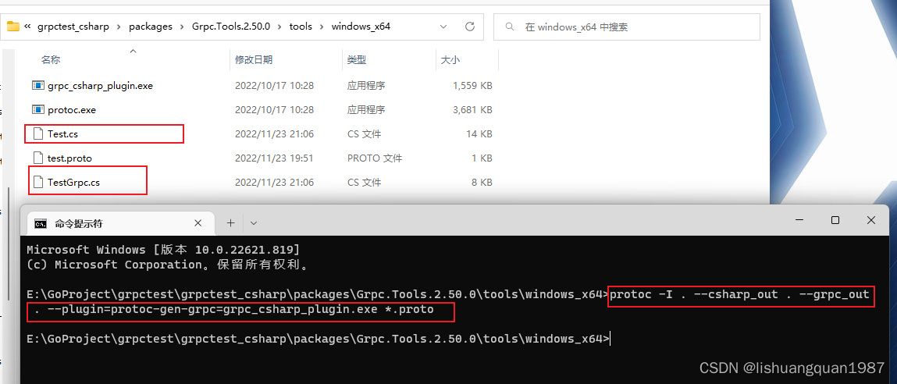
Task: Click the Test.cs file icon
Action: pos(37,134)
